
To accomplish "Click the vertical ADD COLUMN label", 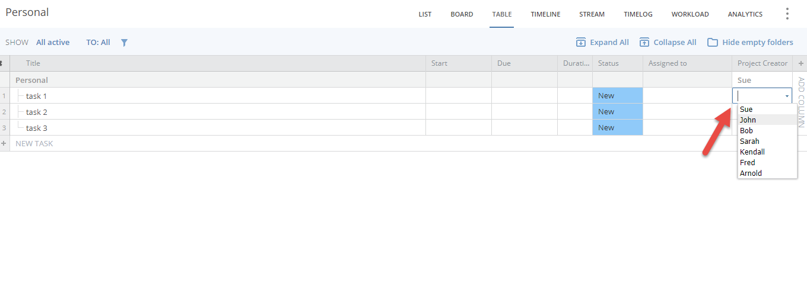I will (x=800, y=102).
